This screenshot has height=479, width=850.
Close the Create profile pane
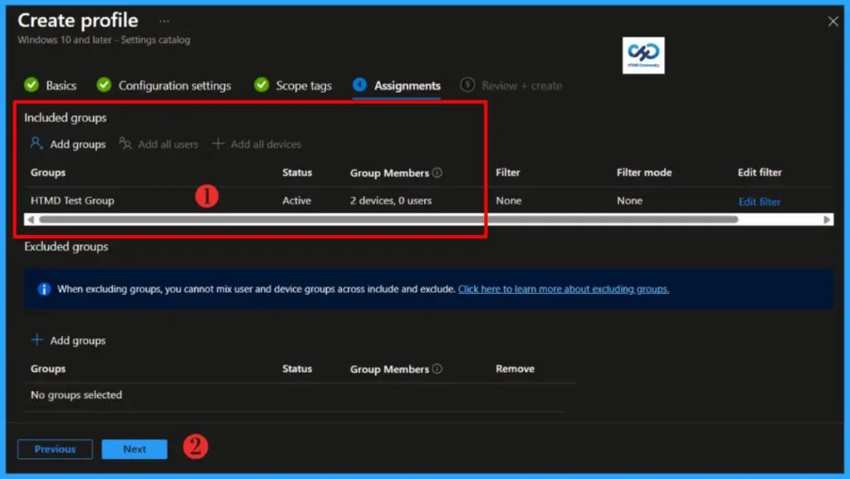coord(833,22)
